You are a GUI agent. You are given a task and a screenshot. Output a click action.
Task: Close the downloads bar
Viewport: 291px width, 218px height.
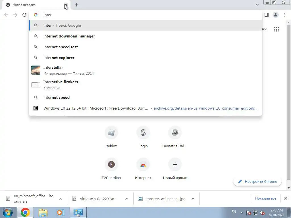286,198
